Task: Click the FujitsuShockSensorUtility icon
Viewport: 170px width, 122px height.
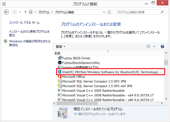Action: [60, 63]
